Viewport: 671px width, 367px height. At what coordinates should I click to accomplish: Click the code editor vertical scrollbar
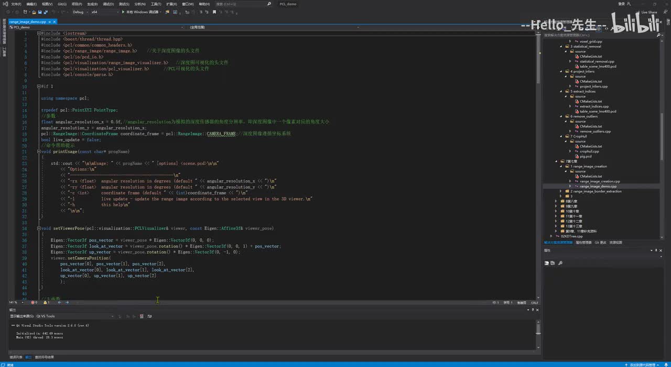pos(538,165)
